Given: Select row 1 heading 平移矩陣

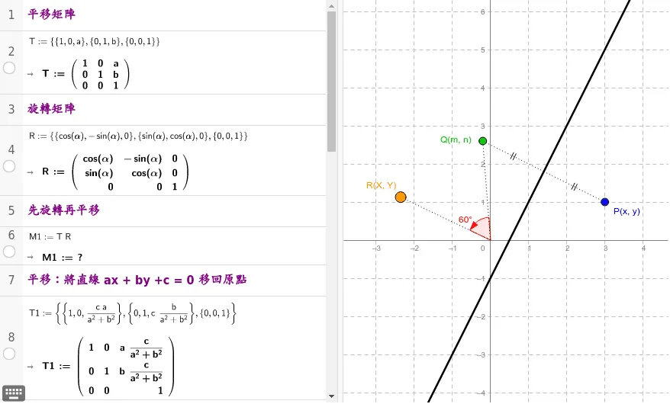Looking at the screenshot, I should click(52, 14).
